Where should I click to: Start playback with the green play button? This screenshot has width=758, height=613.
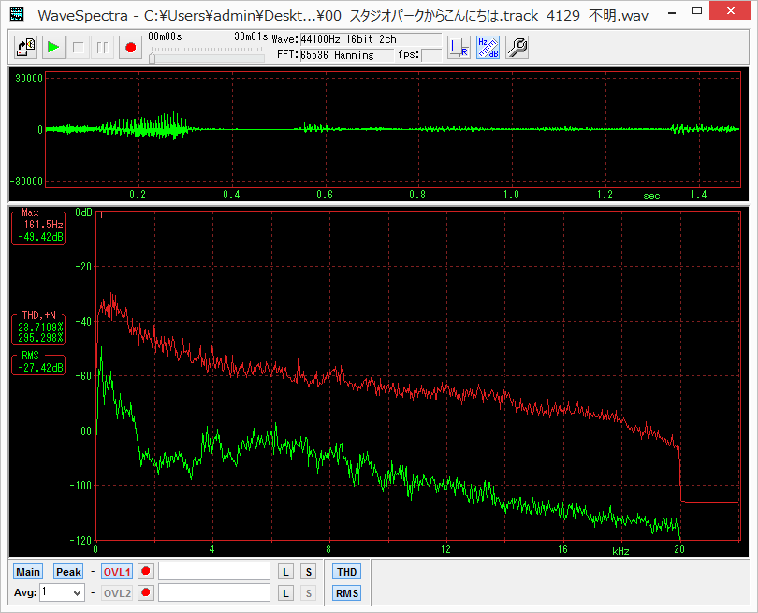(x=53, y=47)
